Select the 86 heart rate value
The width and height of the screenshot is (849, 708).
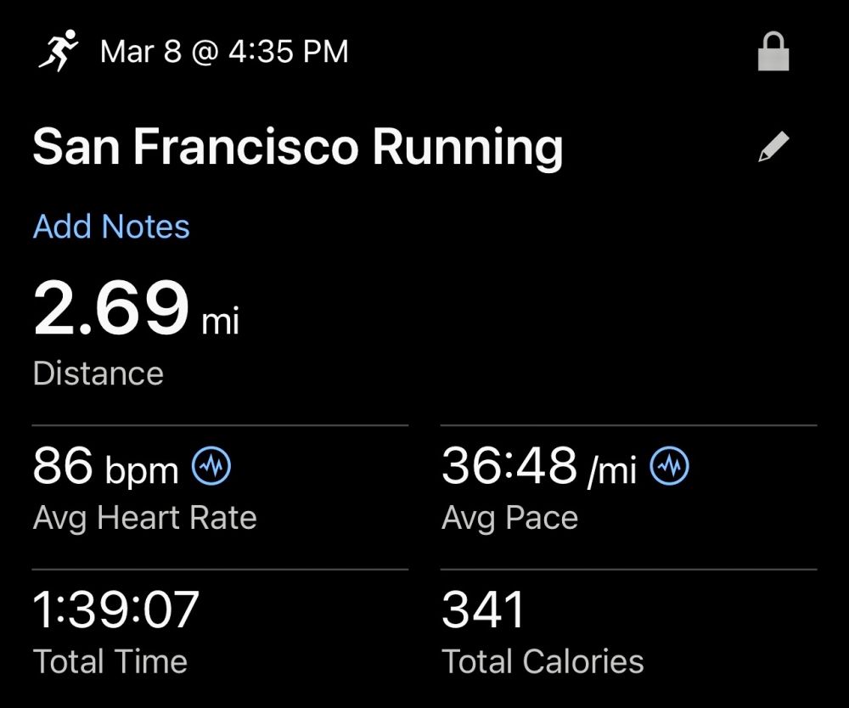[63, 466]
